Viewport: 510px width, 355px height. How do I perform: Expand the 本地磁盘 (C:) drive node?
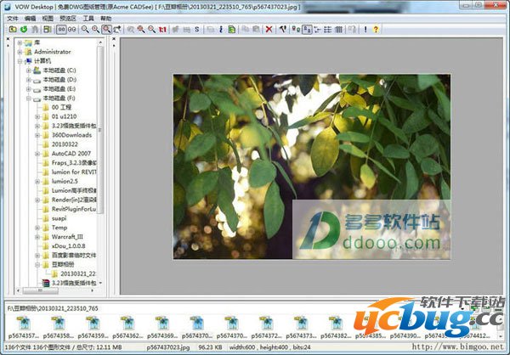point(28,70)
